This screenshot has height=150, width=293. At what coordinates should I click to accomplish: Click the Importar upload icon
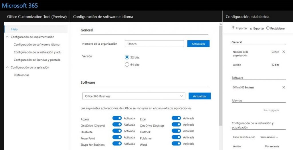click(233, 28)
